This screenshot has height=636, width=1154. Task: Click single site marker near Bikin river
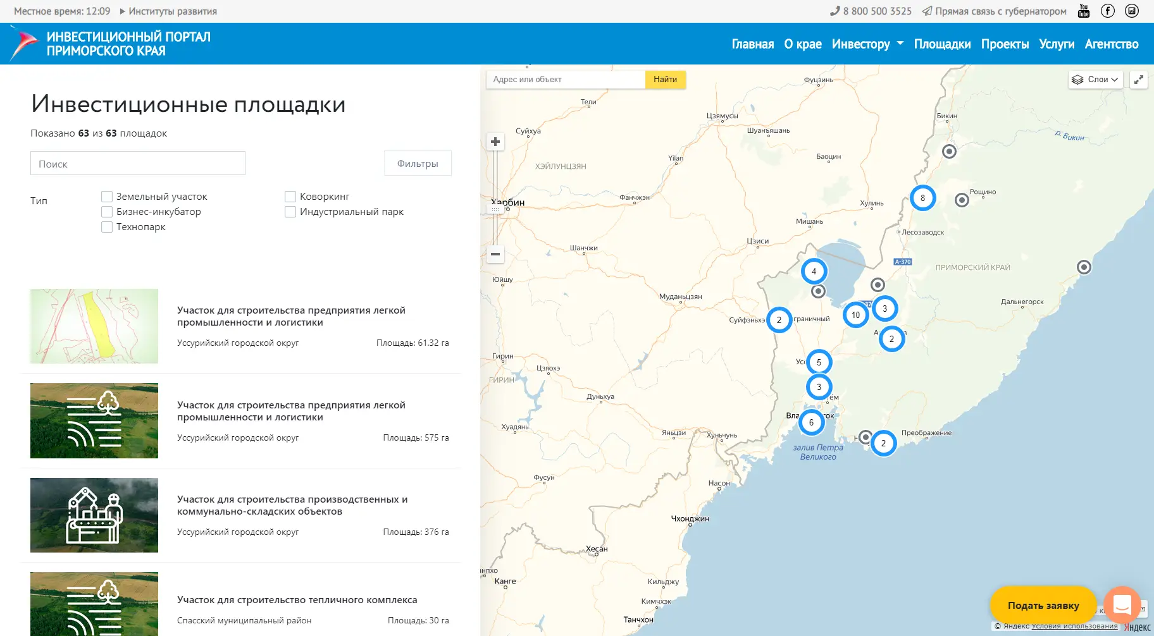[949, 151]
